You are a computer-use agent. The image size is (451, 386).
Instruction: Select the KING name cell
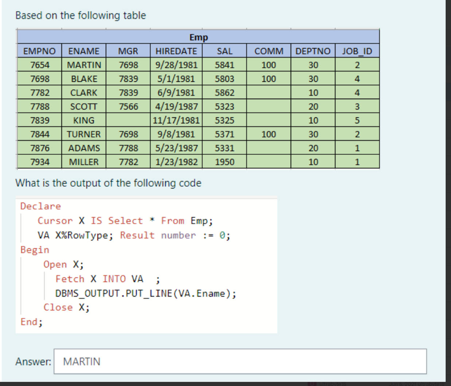84,120
